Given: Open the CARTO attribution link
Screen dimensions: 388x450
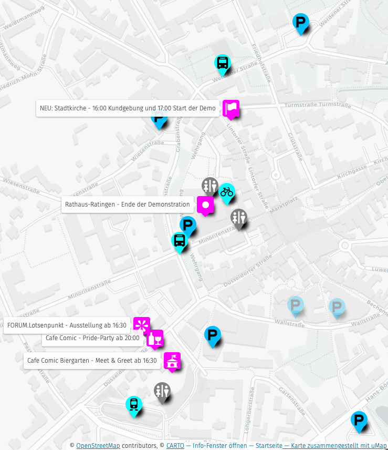Looking at the screenshot, I should [x=175, y=446].
